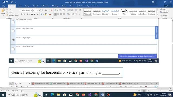The height and width of the screenshot is (97, 173).
Task: Select the 'Binary large objective' radio option
Action: 13,49
